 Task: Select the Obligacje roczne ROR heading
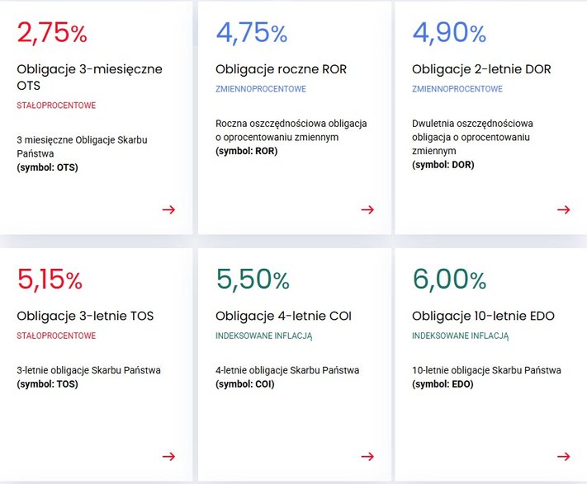point(281,69)
